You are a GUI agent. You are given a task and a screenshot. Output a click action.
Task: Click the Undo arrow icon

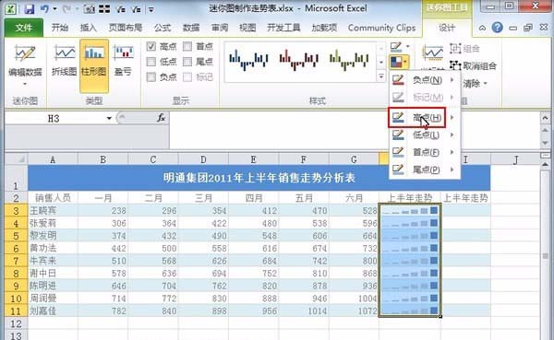[45, 9]
